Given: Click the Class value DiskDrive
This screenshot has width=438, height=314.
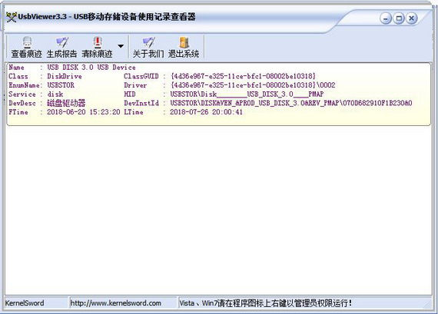Looking at the screenshot, I should coord(65,76).
